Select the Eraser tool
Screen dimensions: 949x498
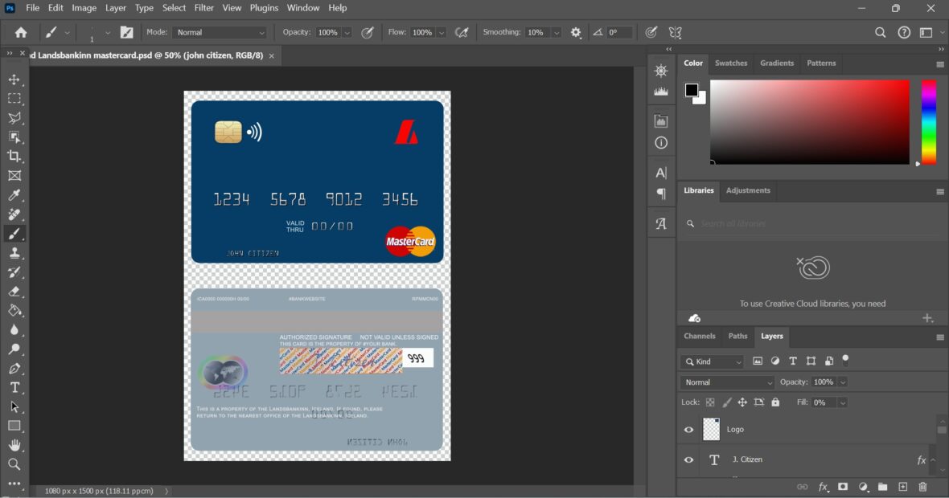coord(14,292)
